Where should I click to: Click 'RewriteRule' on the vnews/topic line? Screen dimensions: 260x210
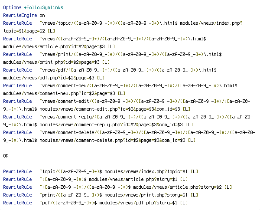click(17, 23)
